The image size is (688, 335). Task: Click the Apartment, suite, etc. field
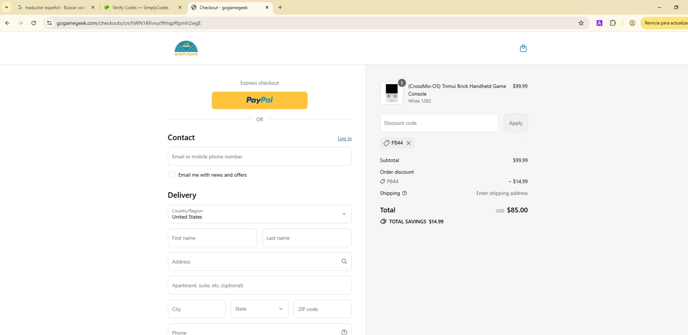260,285
